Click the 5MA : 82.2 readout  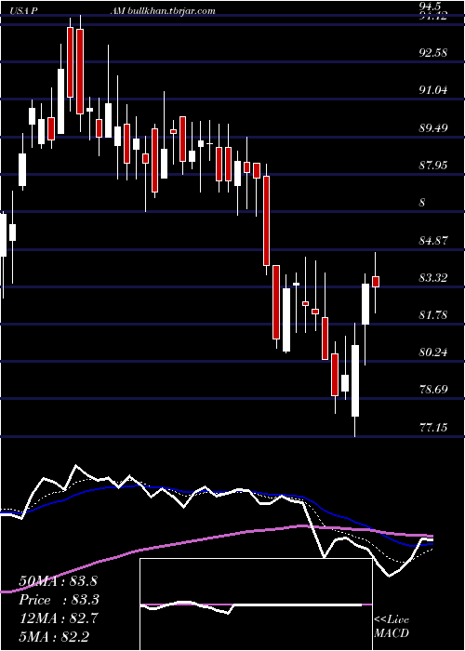tap(54, 636)
